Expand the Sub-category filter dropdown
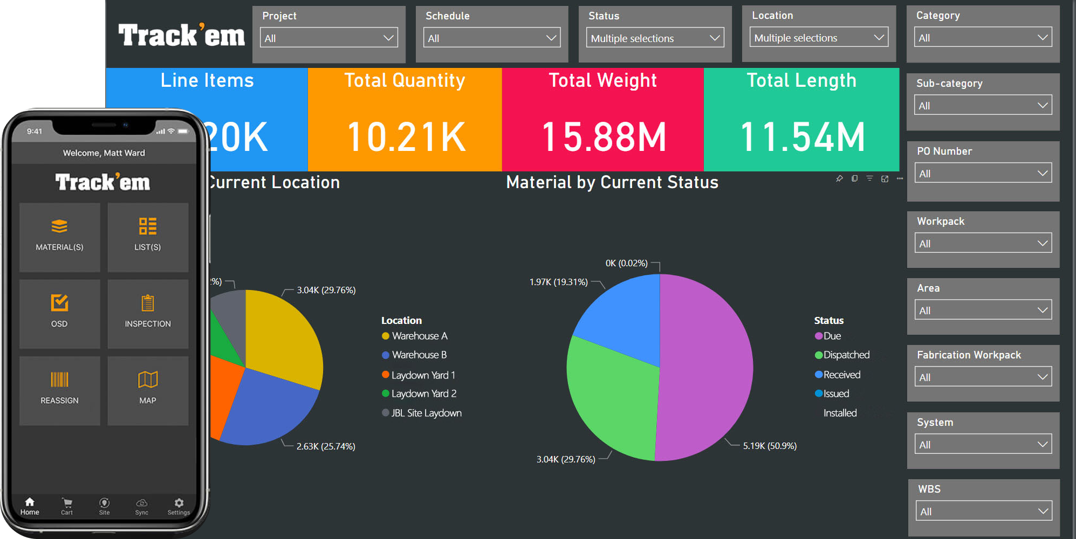Screen dimensions: 1076x539 [x=983, y=106]
